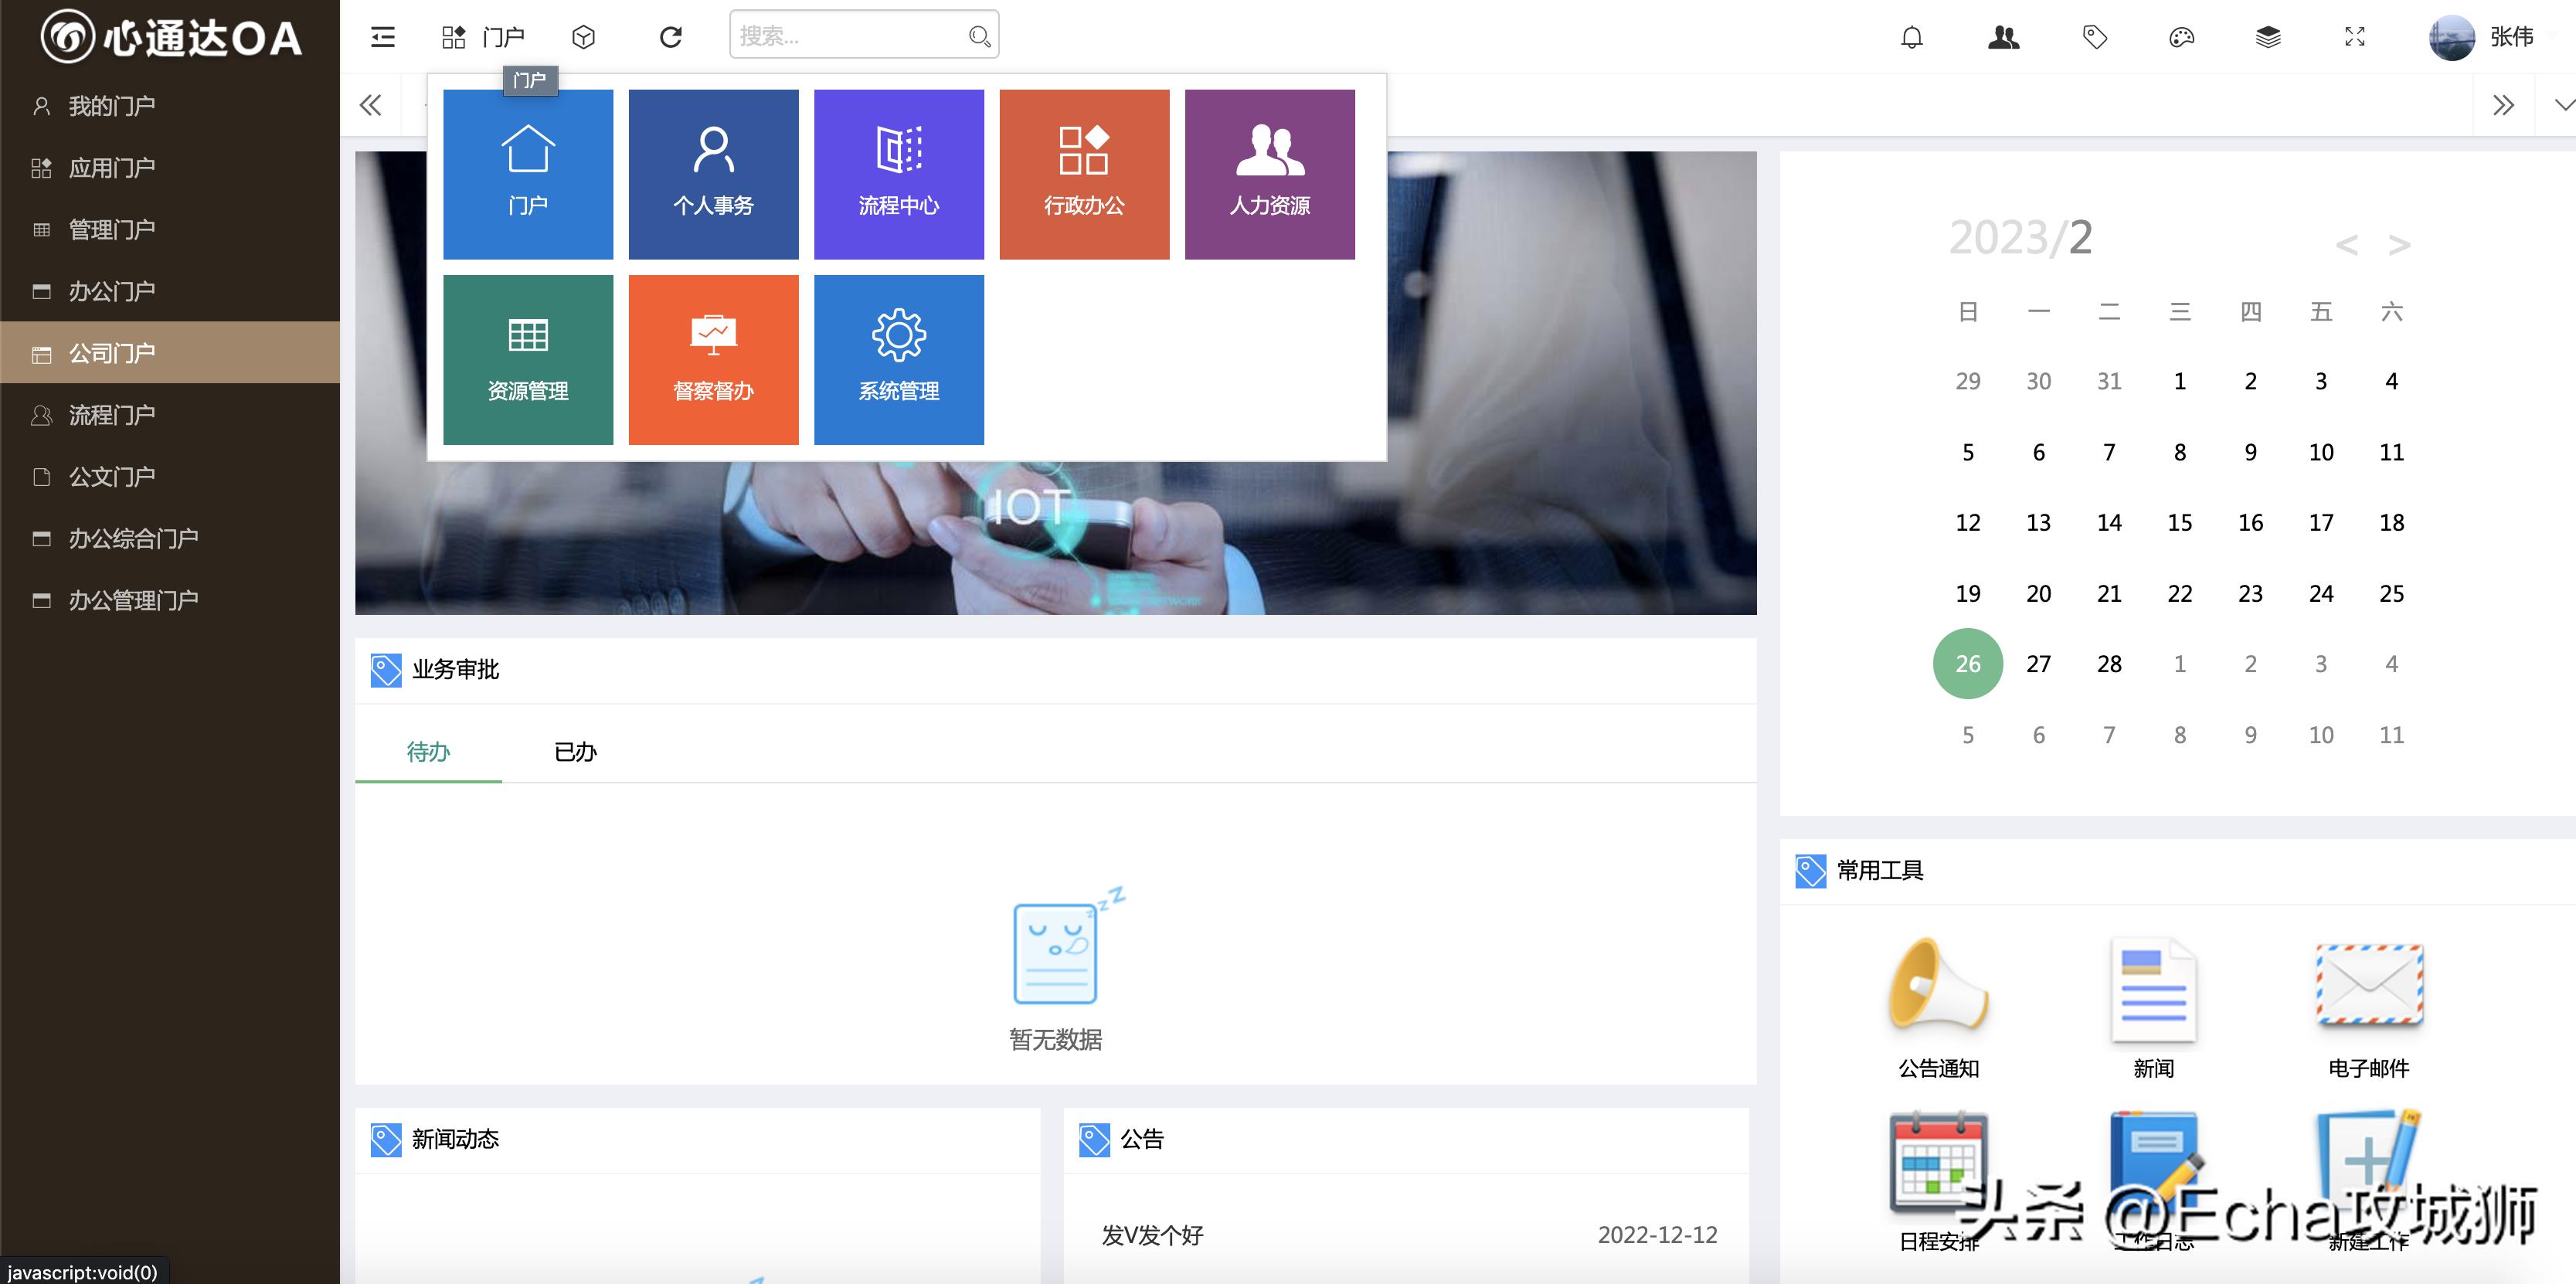The width and height of the screenshot is (2576, 1284).
Task: Open the 流程中心 tile
Action: [898, 174]
